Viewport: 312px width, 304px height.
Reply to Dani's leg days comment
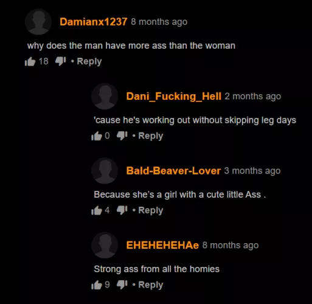click(151, 136)
